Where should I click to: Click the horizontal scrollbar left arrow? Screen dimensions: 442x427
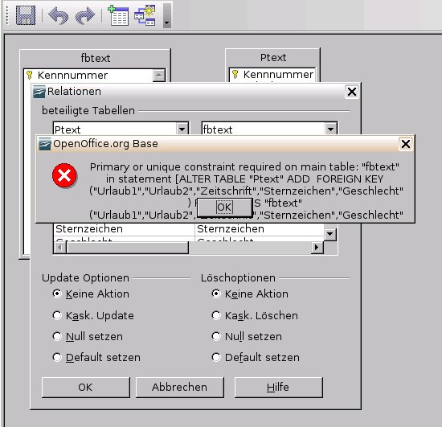click(x=59, y=248)
